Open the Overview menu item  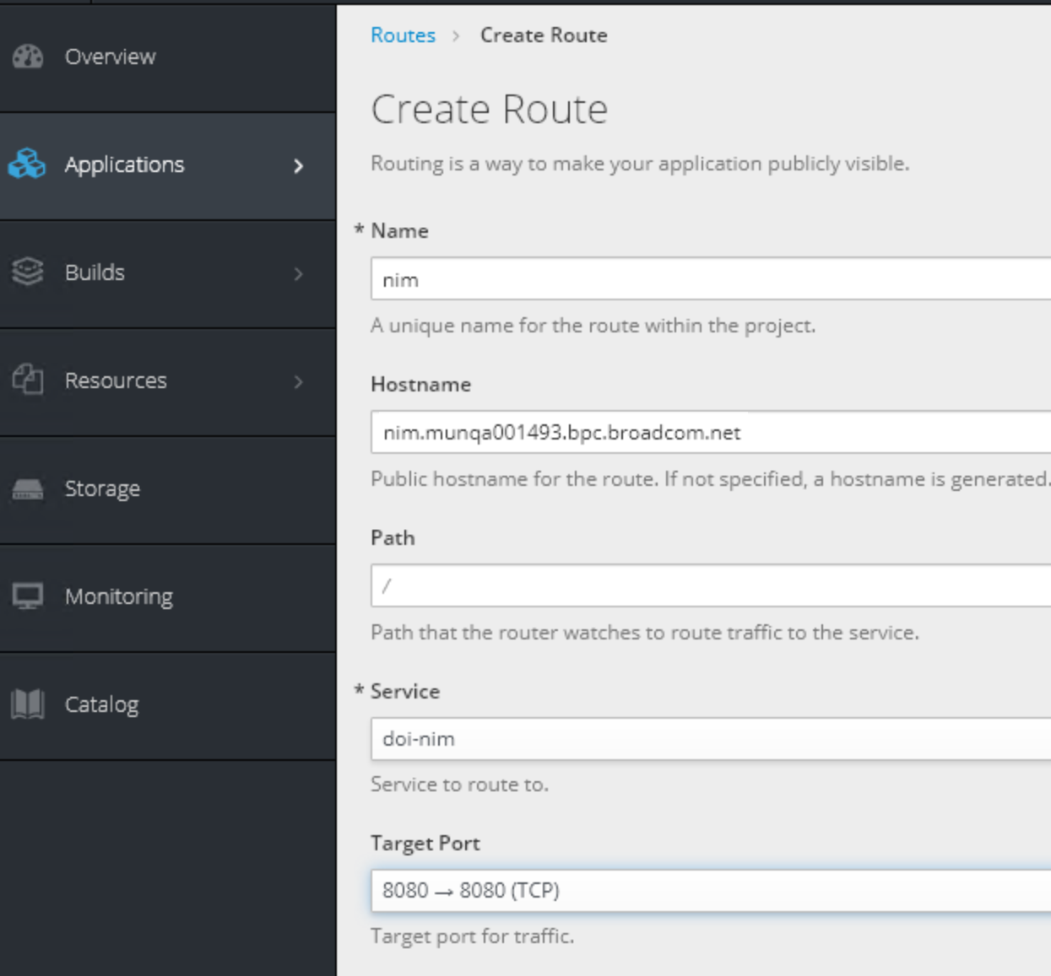pyautogui.click(x=110, y=57)
